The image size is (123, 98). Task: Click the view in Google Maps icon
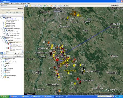(67, 6)
